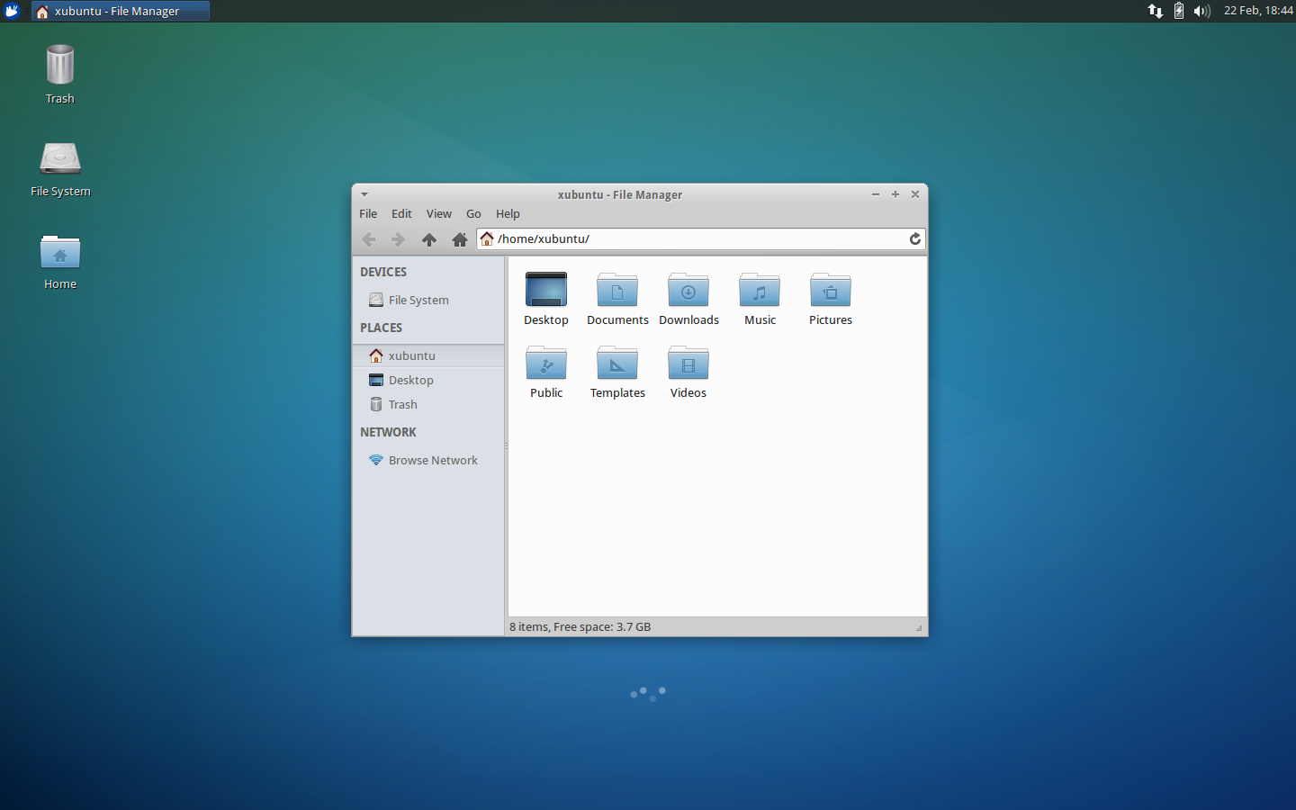Select the Documents folder
The image size is (1296, 810).
pos(617,292)
